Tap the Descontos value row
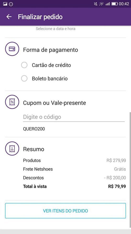131x234 pixels. 74,178
